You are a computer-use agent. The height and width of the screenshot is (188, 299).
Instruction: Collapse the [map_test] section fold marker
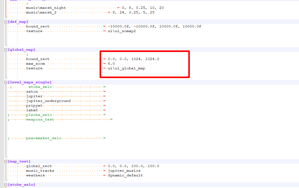coord(6,161)
